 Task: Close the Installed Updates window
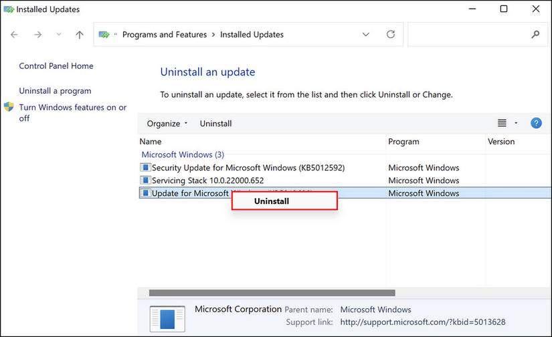pyautogui.click(x=536, y=9)
